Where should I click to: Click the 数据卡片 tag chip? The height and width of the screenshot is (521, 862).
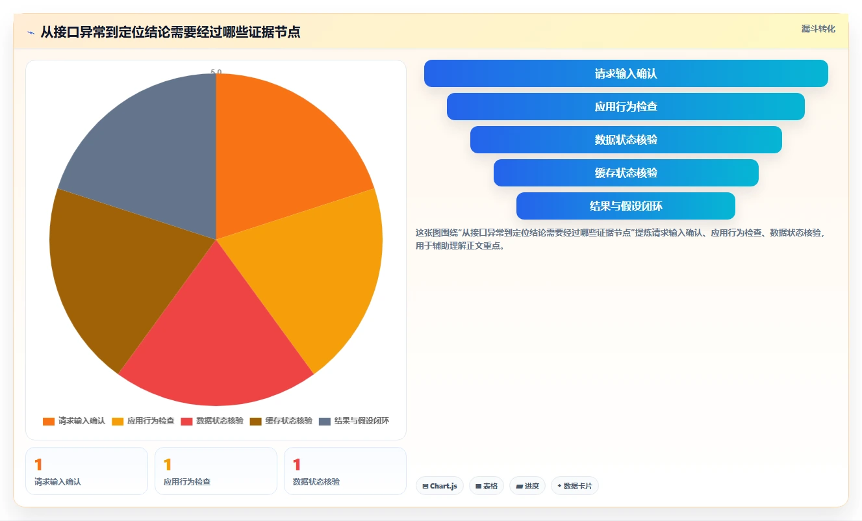click(x=575, y=486)
